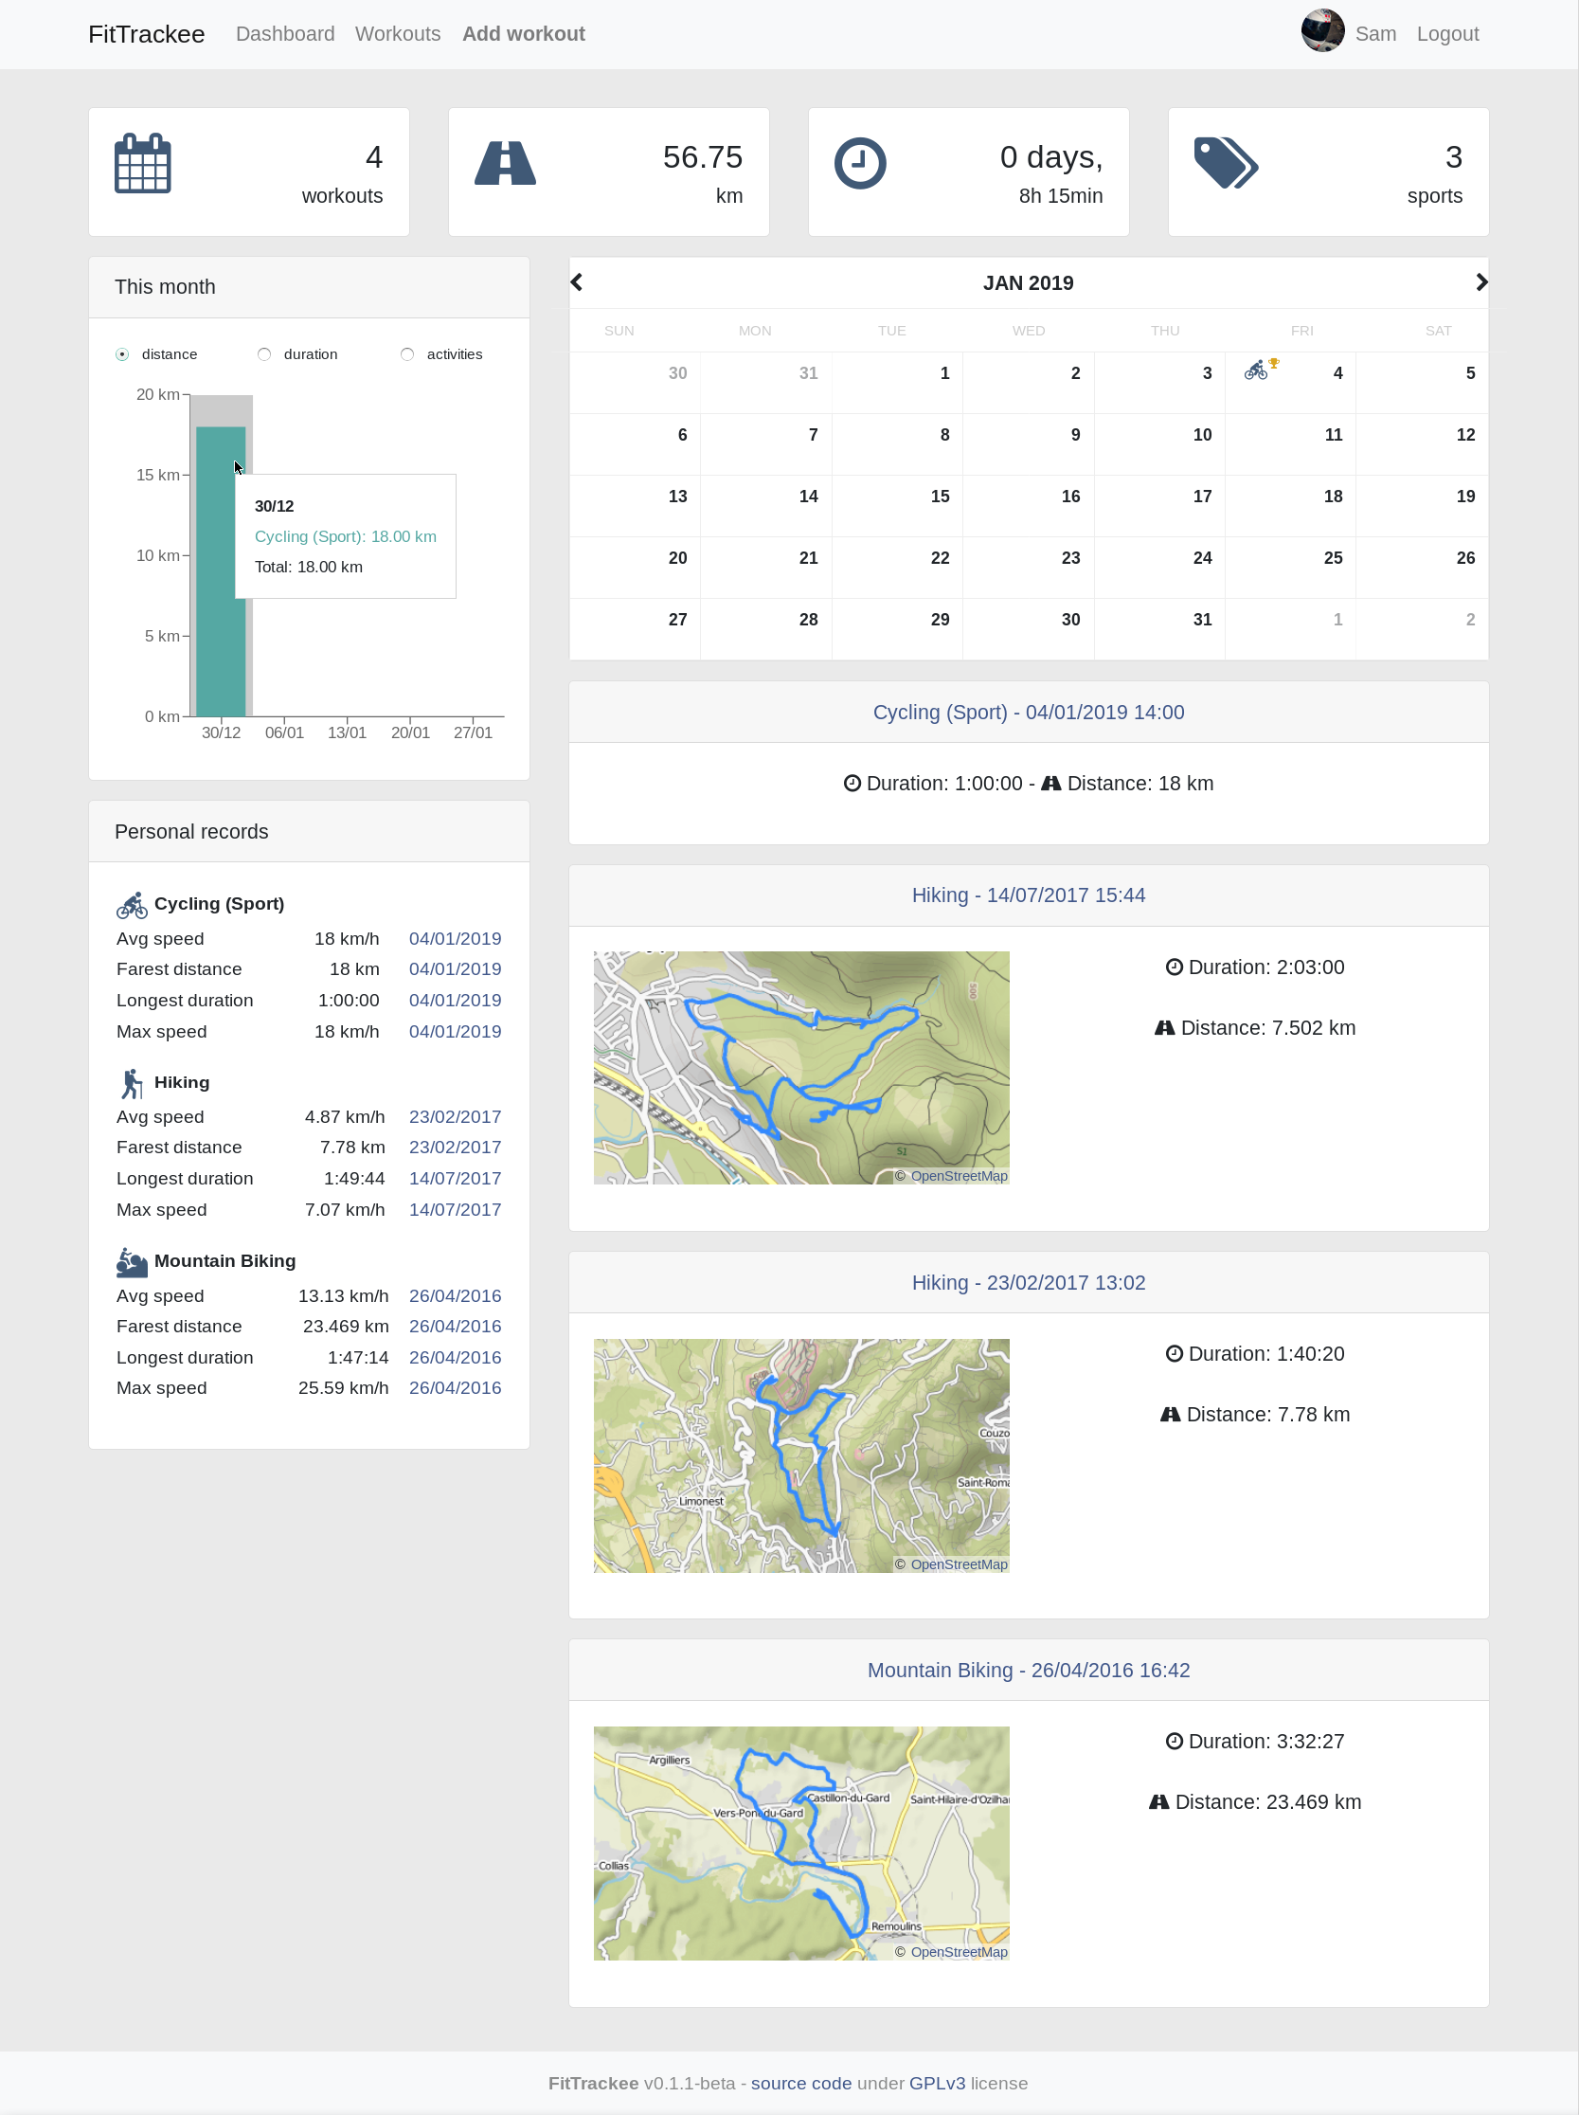This screenshot has height=2115, width=1579.
Task: Click the calendar workouts icon
Action: tap(142, 164)
